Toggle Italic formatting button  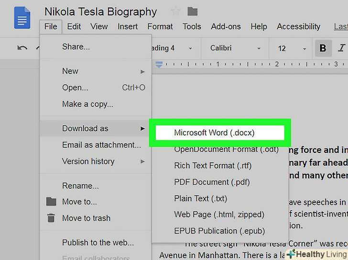[341, 48]
